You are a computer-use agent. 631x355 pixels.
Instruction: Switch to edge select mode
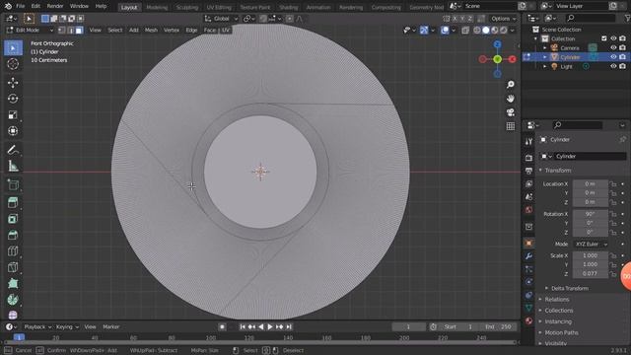pos(70,31)
